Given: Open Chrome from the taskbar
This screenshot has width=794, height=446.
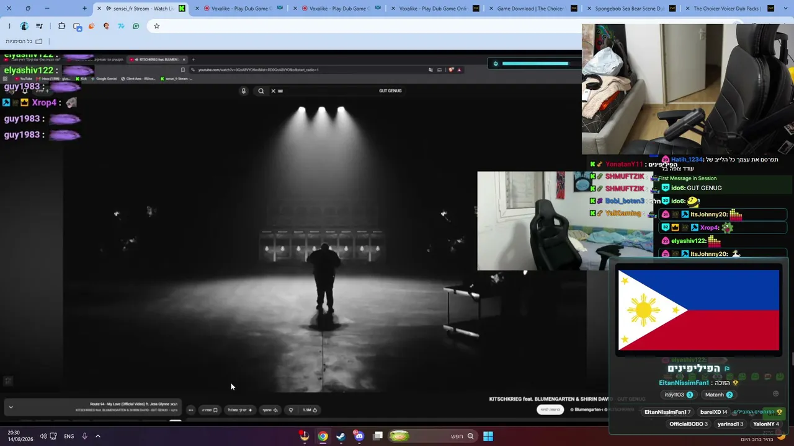Looking at the screenshot, I should (323, 436).
